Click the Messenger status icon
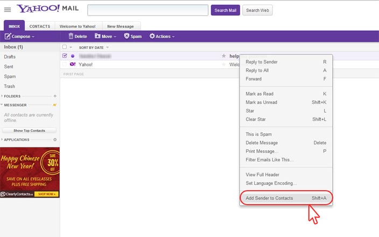The width and height of the screenshot is (379, 237). [54, 105]
